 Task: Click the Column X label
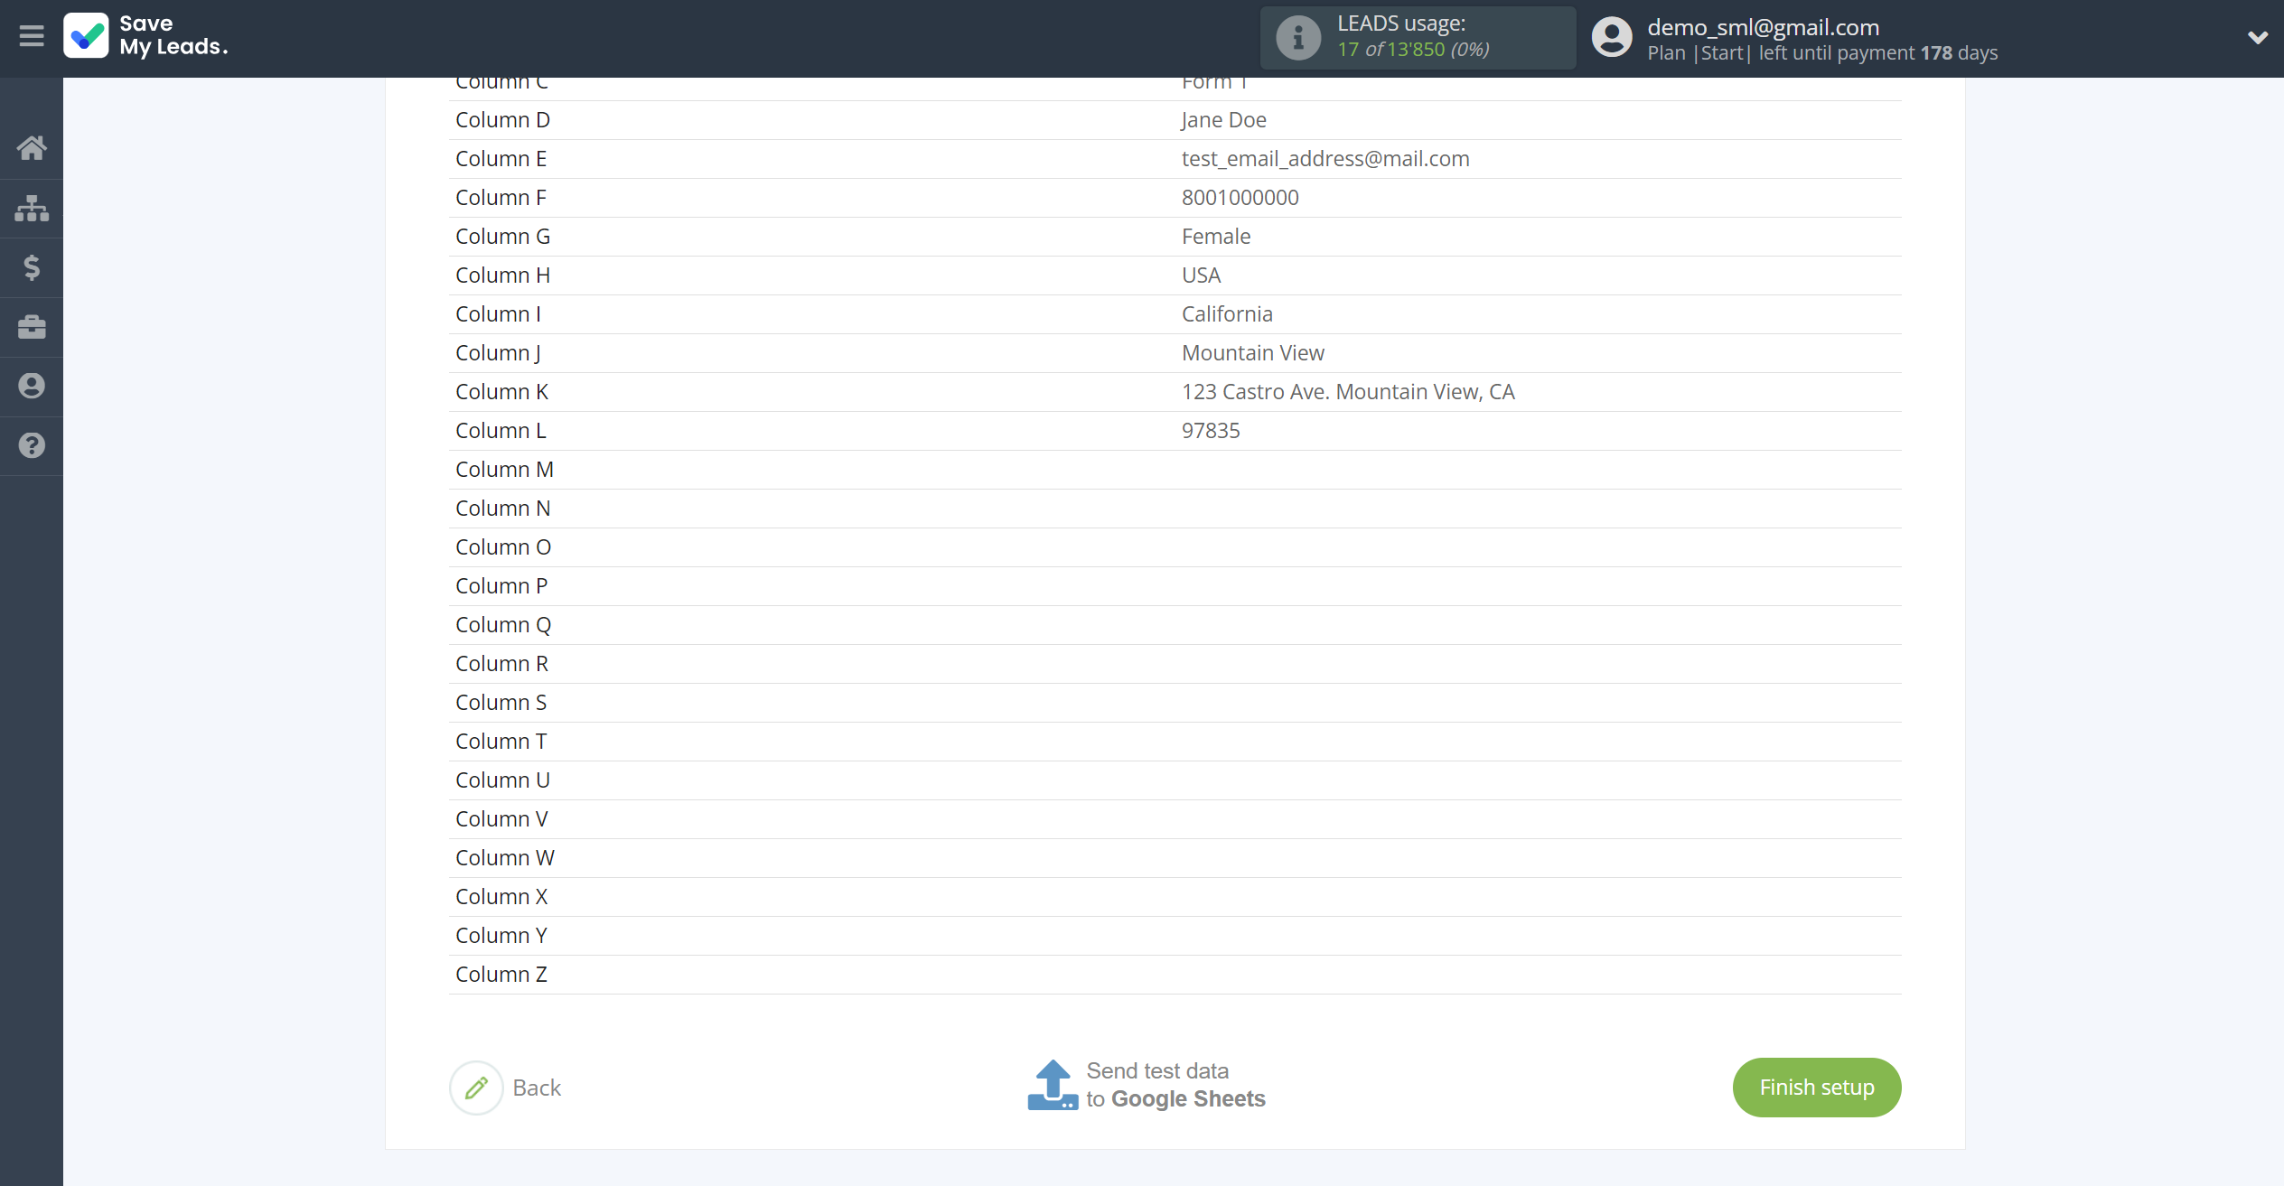[501, 897]
